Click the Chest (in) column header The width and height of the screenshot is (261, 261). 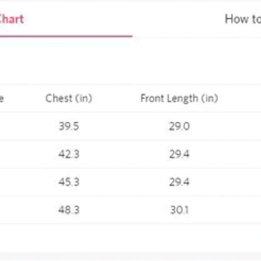[x=69, y=98]
